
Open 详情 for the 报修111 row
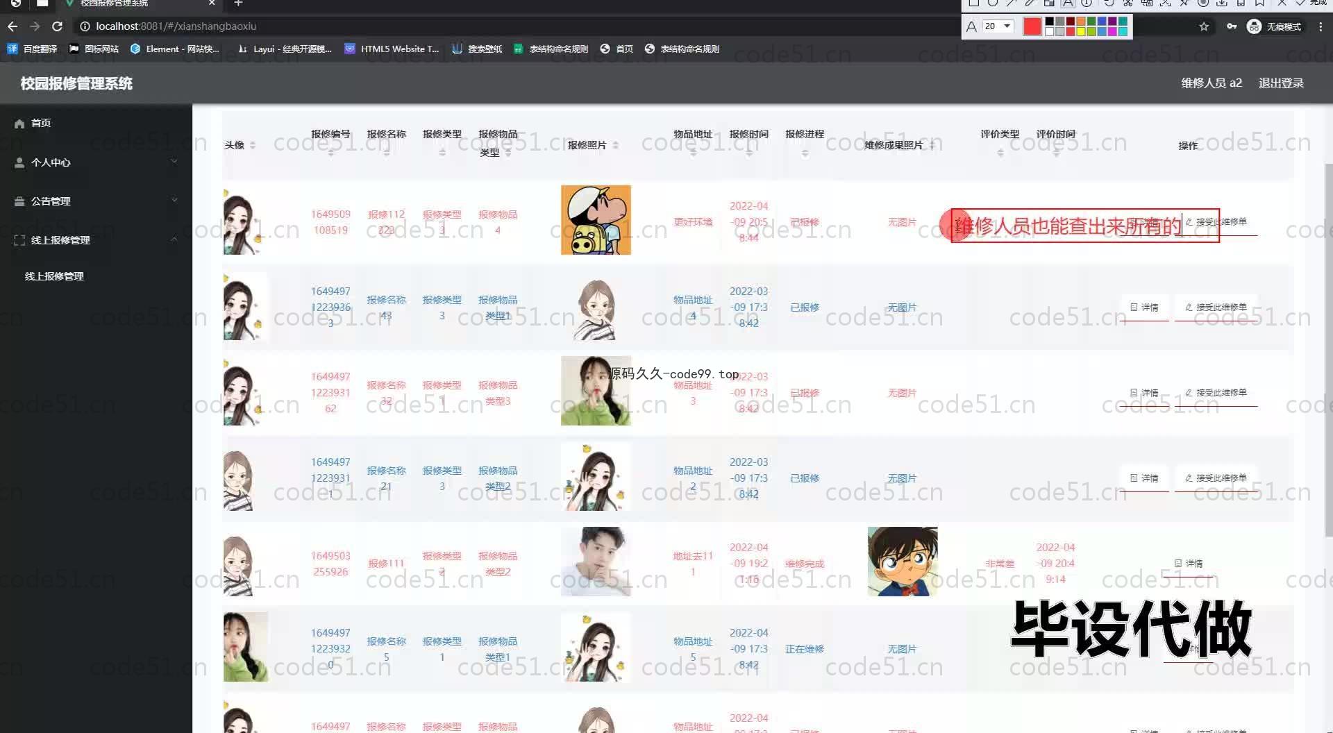1189,564
